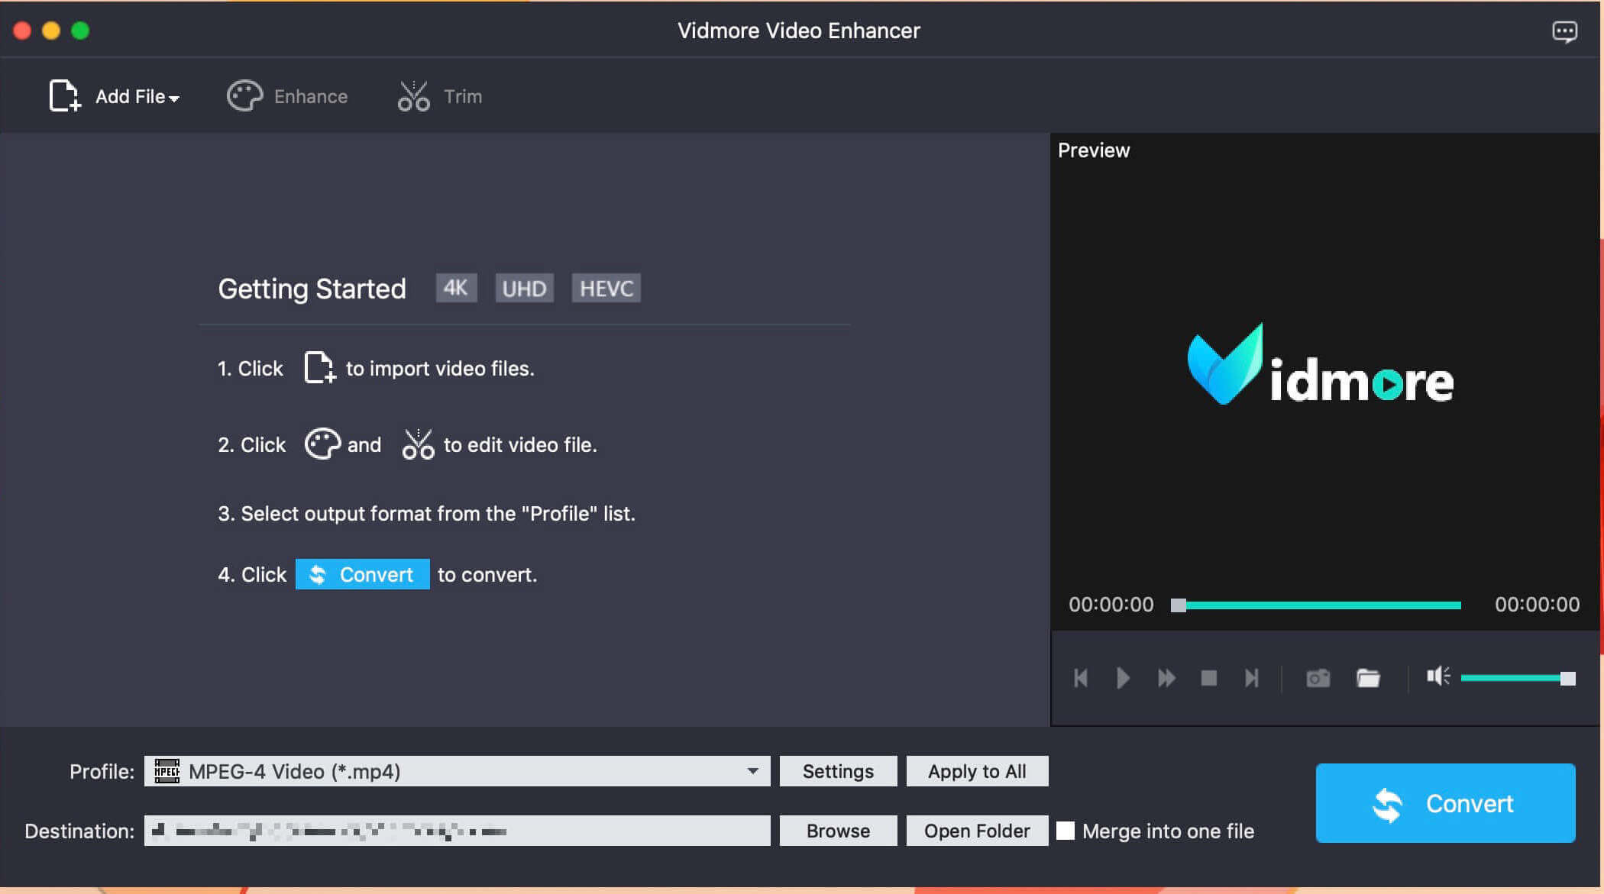Image resolution: width=1604 pixels, height=894 pixels.
Task: Click the Destination path field
Action: point(457,831)
